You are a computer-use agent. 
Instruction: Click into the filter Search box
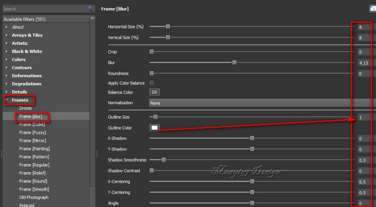click(43, 9)
